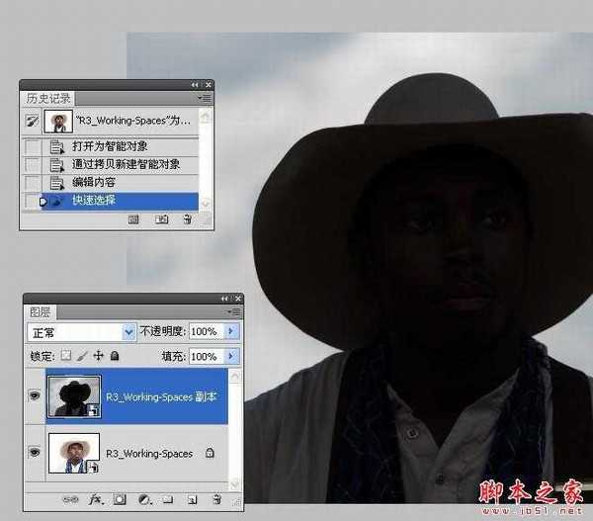Click the snapshot thumbnail in the History panel
The width and height of the screenshot is (593, 521).
pyautogui.click(x=58, y=122)
